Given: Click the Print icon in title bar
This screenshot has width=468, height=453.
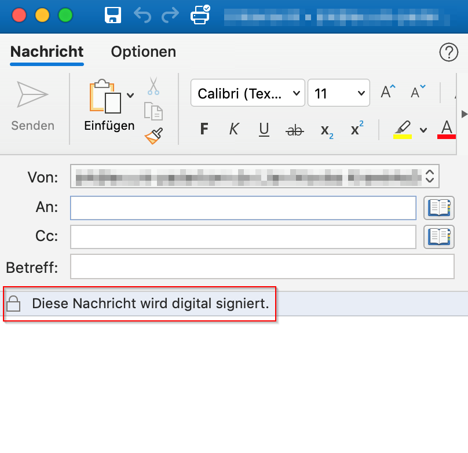Looking at the screenshot, I should point(200,14).
